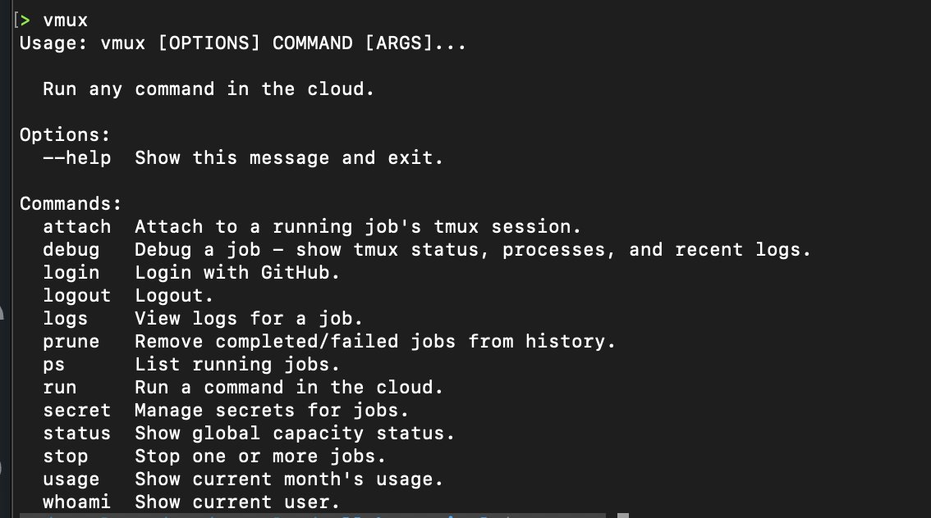
Task: Click the Commands: section header
Action: pos(71,203)
